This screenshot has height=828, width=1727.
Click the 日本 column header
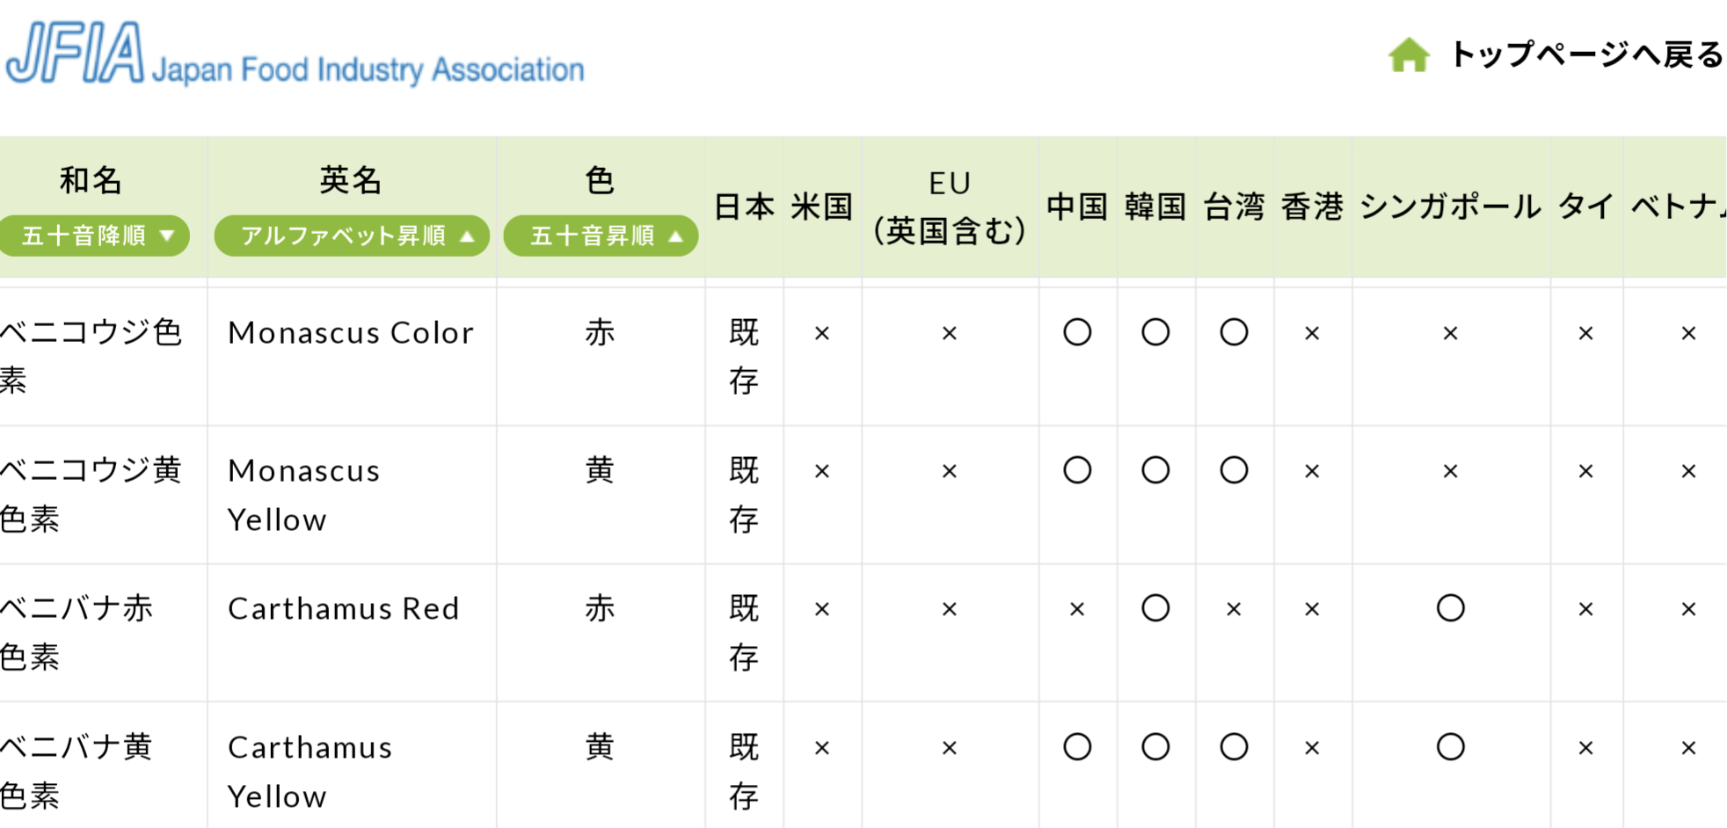point(744,207)
